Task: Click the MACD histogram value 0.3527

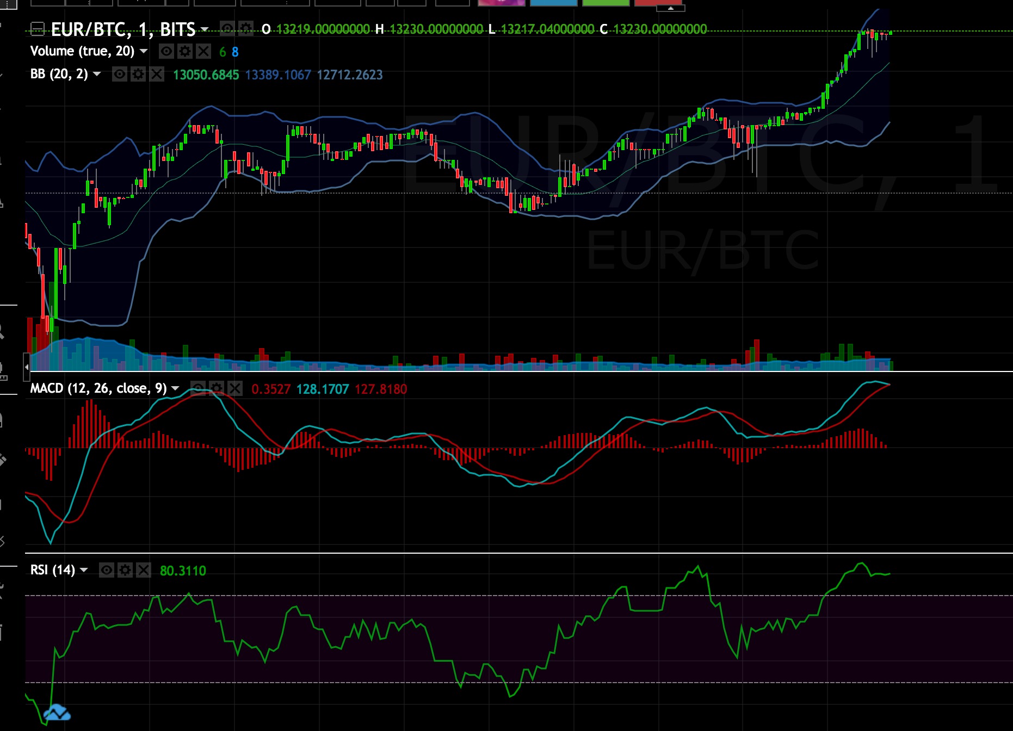Action: click(x=271, y=389)
